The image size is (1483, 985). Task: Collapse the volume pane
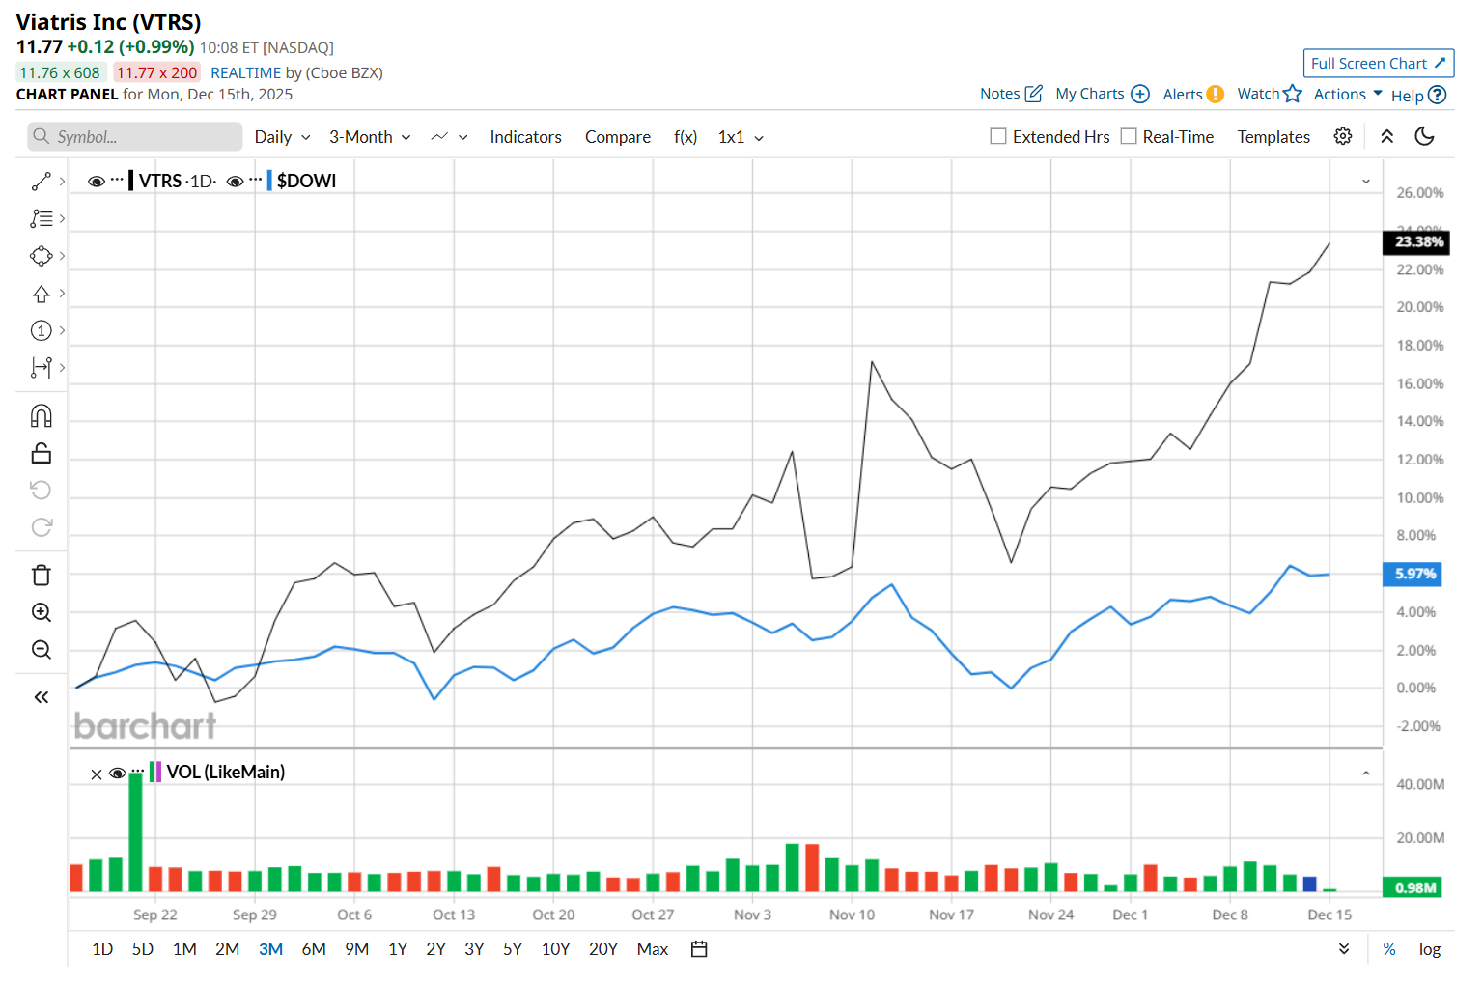coord(1366,774)
